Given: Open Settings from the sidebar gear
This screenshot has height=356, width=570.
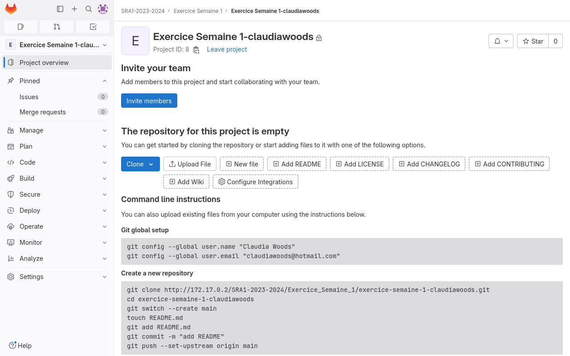Looking at the screenshot, I should click(x=31, y=276).
